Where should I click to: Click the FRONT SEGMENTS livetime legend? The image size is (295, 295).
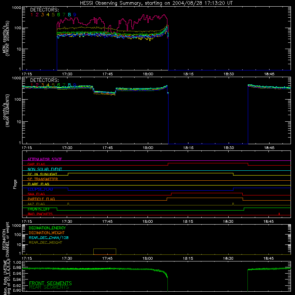51,283
